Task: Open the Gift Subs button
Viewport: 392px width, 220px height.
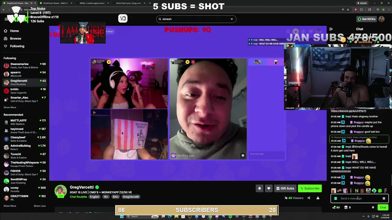Action: pyautogui.click(x=285, y=188)
